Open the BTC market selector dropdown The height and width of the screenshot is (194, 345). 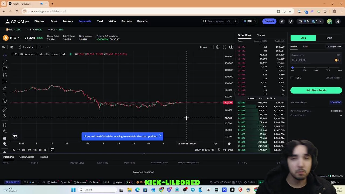12,38
